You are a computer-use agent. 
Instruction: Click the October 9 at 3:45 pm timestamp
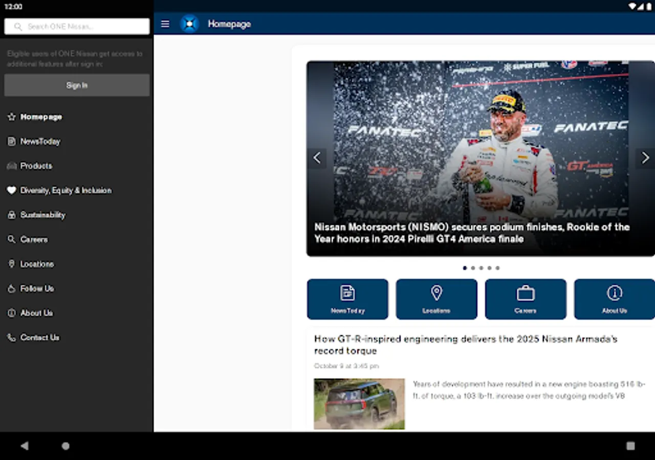click(346, 366)
